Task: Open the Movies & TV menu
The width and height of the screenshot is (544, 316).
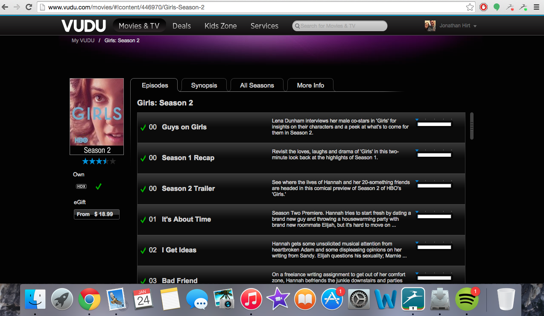Action: pos(139,26)
